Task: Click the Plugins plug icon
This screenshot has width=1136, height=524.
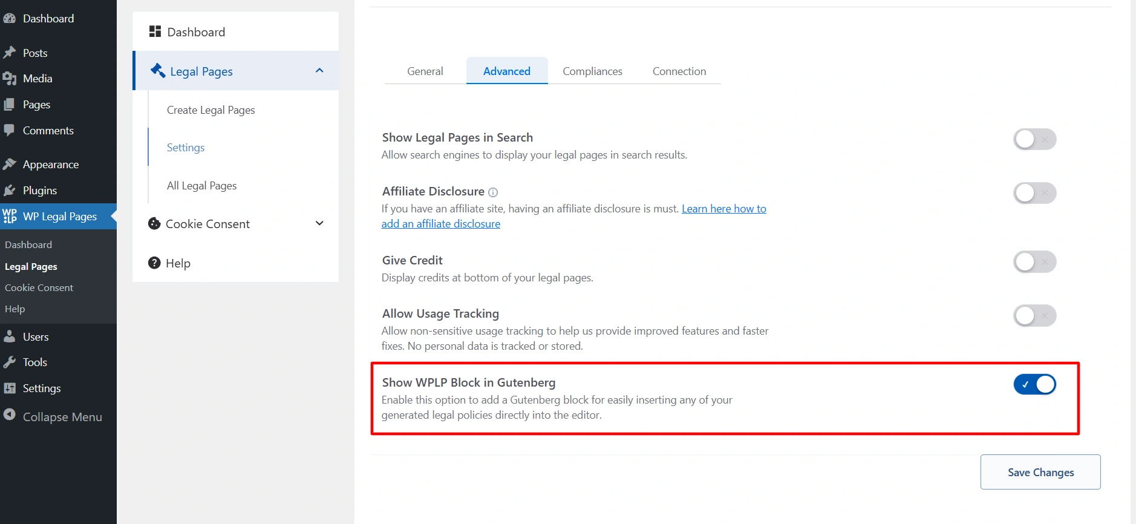Action: click(x=9, y=191)
